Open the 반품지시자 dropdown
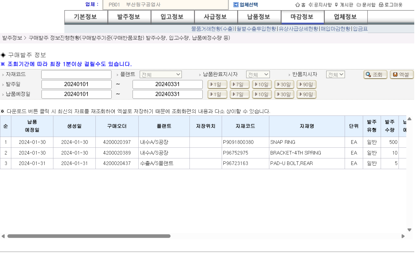Viewport: 417px width, 253px height. [x=335, y=75]
